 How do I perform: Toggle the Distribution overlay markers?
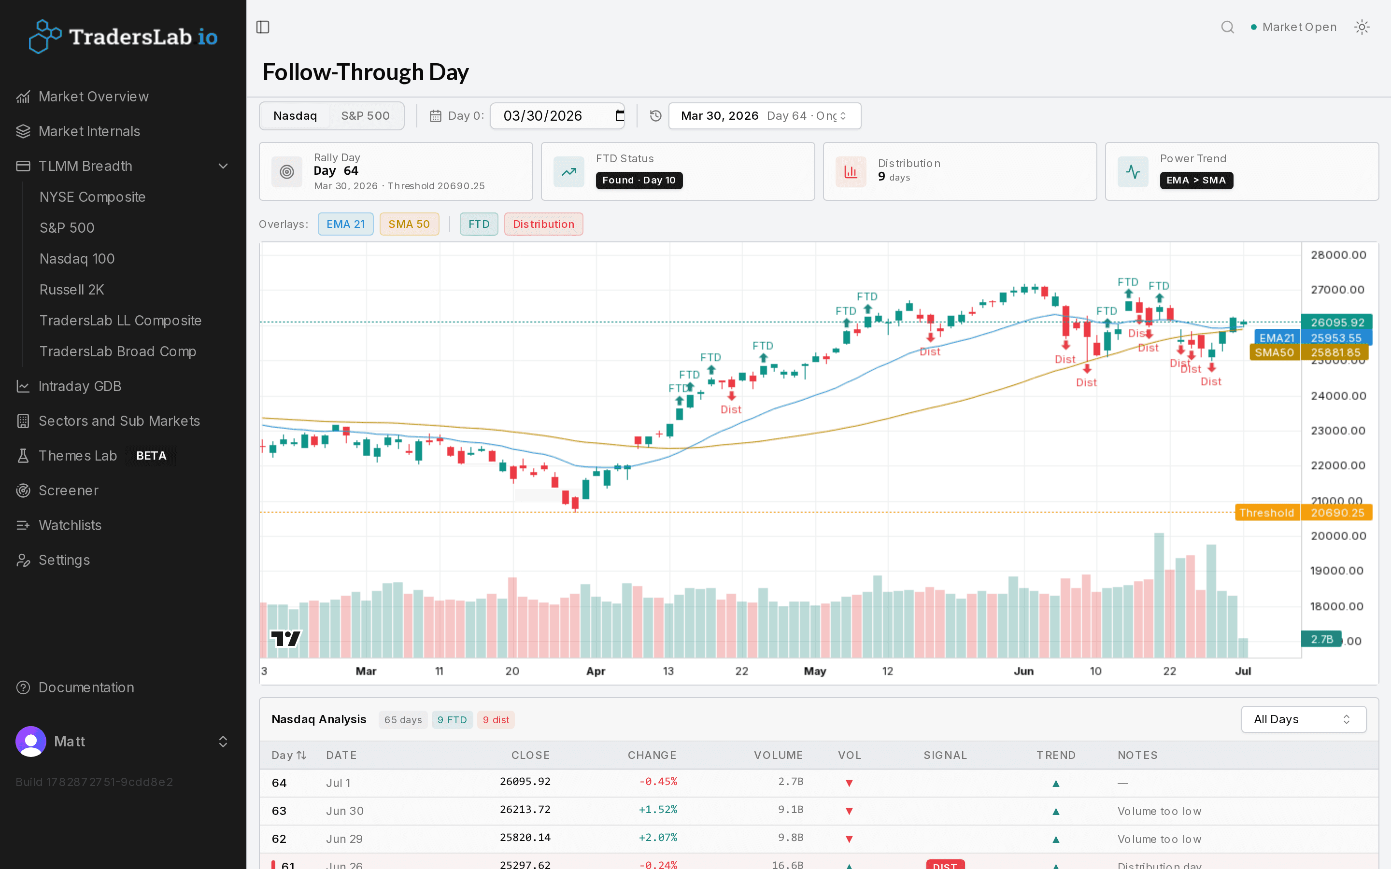(x=544, y=224)
